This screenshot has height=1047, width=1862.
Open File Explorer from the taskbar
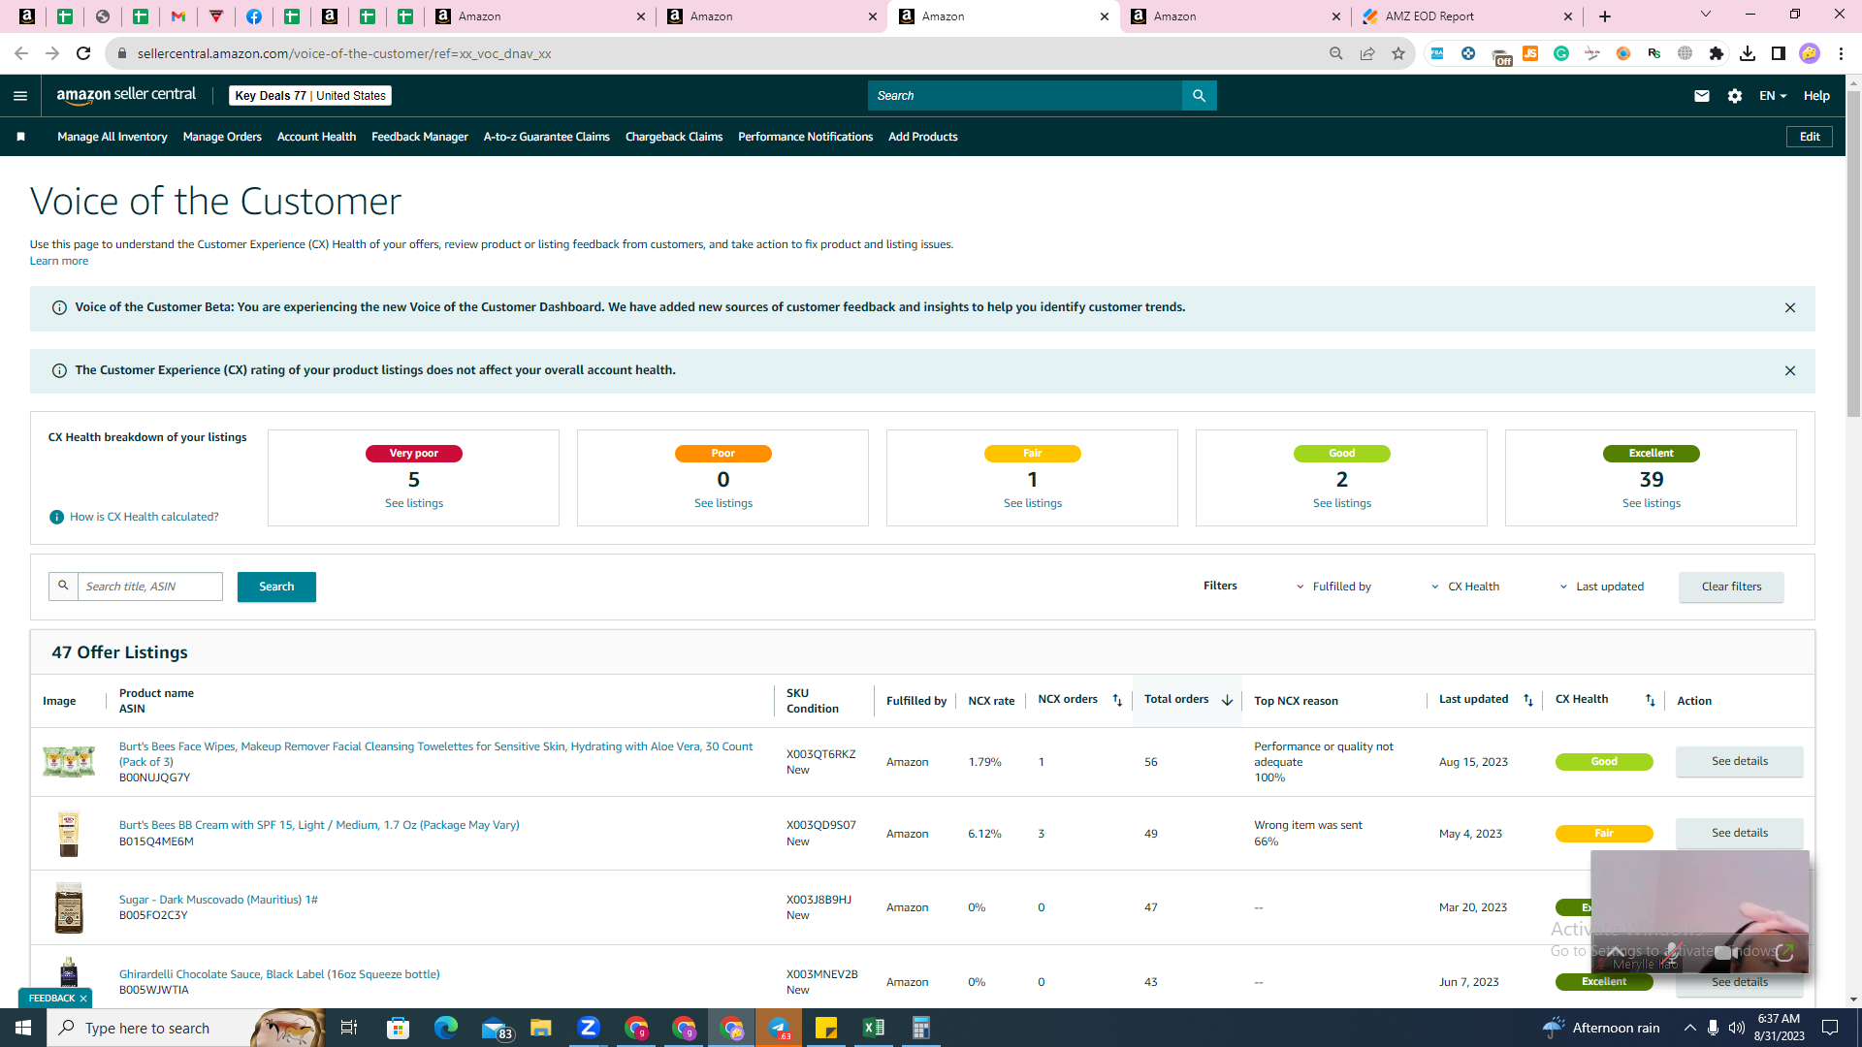(x=541, y=1028)
